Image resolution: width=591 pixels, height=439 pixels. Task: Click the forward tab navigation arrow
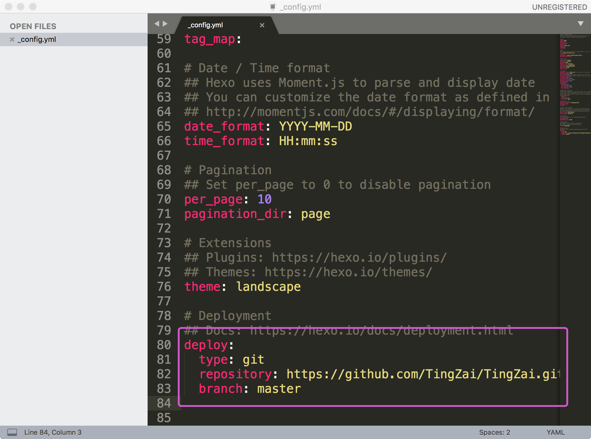point(165,24)
